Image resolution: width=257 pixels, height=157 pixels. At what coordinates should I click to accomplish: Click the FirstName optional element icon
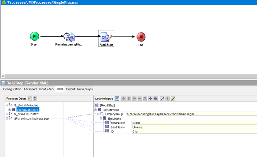click(107, 122)
